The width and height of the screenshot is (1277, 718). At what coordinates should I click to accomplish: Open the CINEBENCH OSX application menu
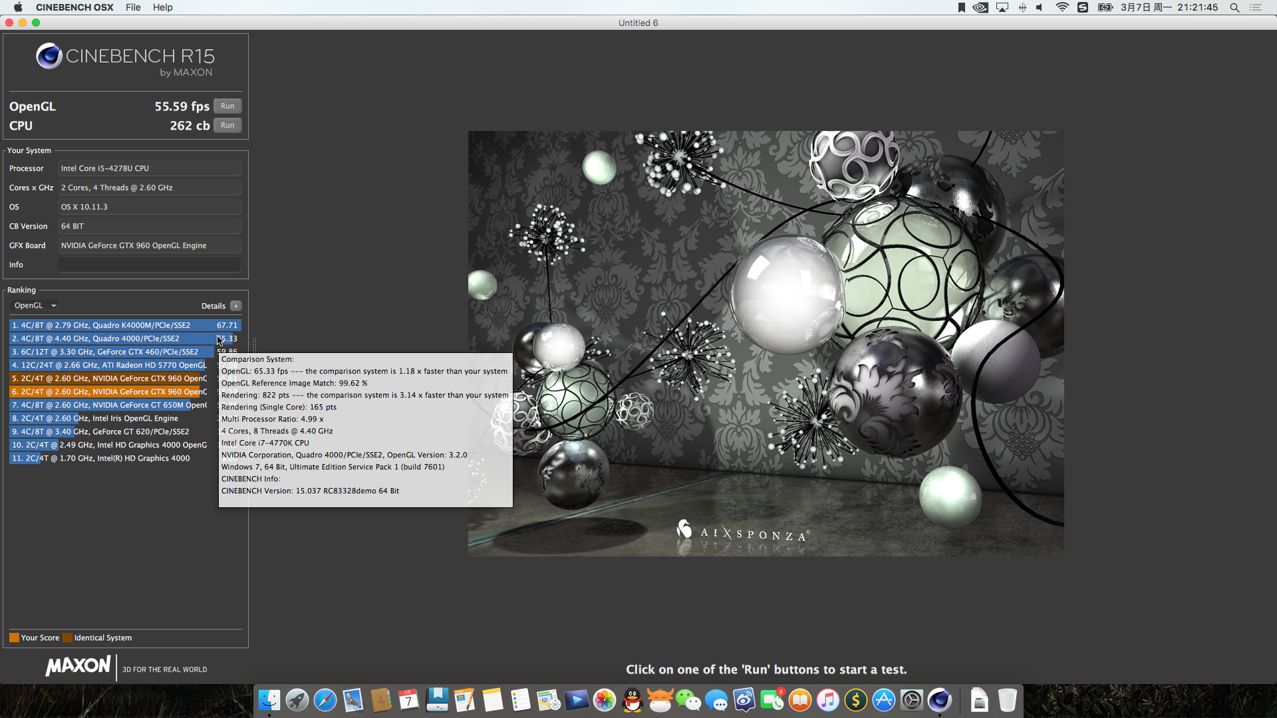74,7
